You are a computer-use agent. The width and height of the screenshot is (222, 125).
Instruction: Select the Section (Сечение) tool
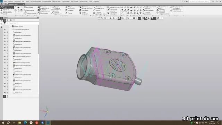[x=69, y=10]
